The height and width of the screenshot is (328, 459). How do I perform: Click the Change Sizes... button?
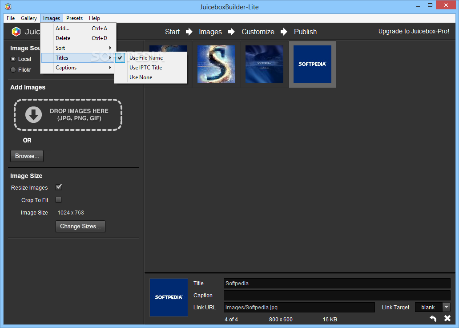[x=81, y=227]
